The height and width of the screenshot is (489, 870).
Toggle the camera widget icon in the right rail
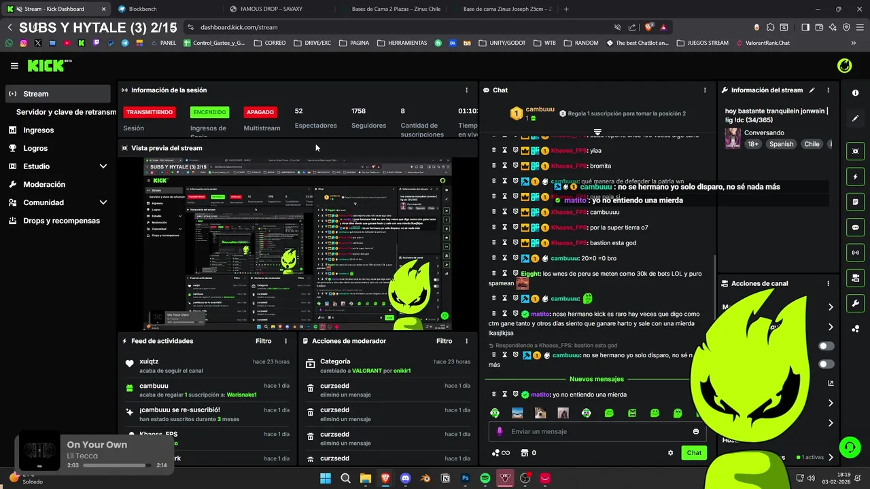coord(855,278)
